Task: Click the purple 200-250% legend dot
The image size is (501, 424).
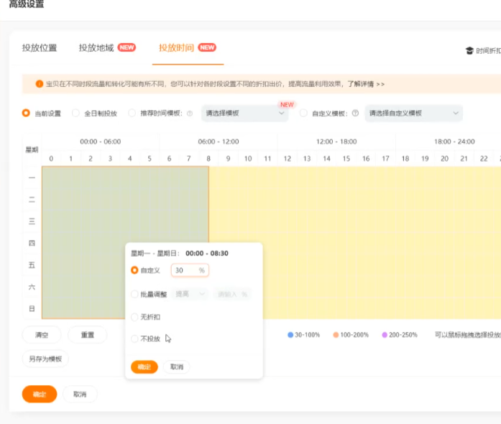Action: (385, 335)
